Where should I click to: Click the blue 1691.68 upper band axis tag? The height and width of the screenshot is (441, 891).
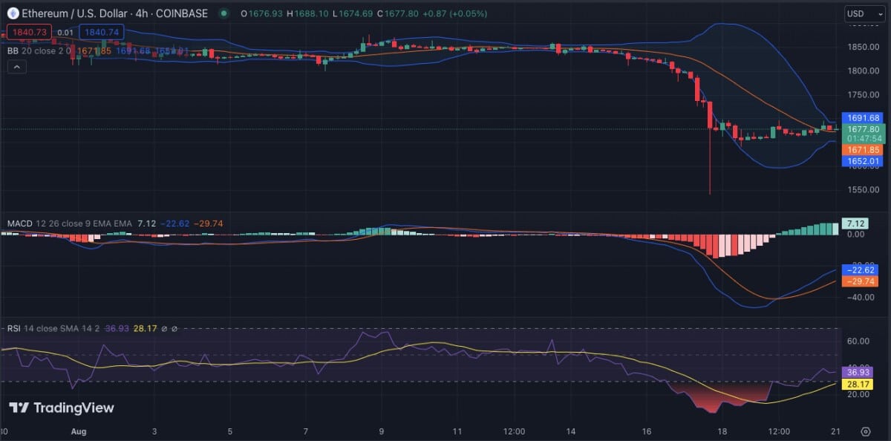coord(862,117)
